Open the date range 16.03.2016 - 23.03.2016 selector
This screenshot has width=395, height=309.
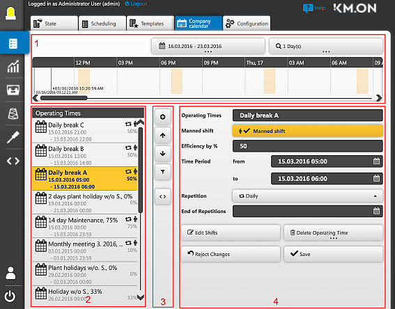[x=208, y=47]
